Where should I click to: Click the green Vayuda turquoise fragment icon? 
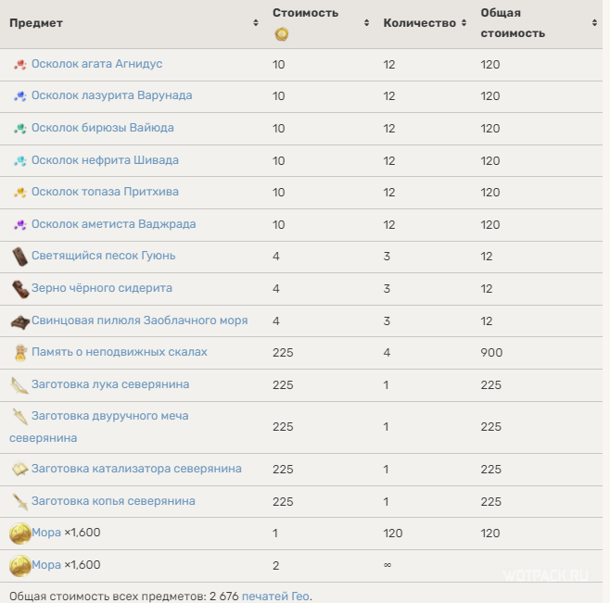click(x=20, y=129)
